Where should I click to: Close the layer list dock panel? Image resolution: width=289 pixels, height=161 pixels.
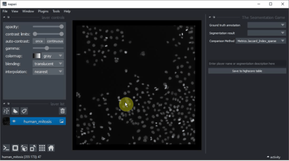point(4,103)
